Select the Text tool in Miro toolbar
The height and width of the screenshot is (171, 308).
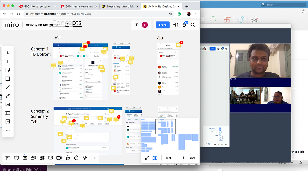point(8,61)
